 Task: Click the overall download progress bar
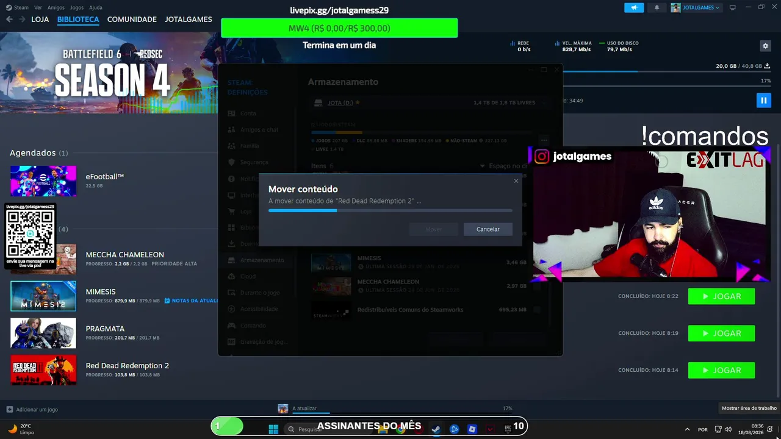(x=667, y=72)
